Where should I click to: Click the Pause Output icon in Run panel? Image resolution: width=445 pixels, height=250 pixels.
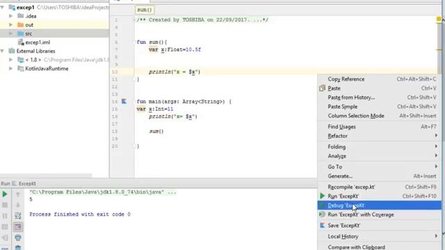pyautogui.click(x=5, y=216)
